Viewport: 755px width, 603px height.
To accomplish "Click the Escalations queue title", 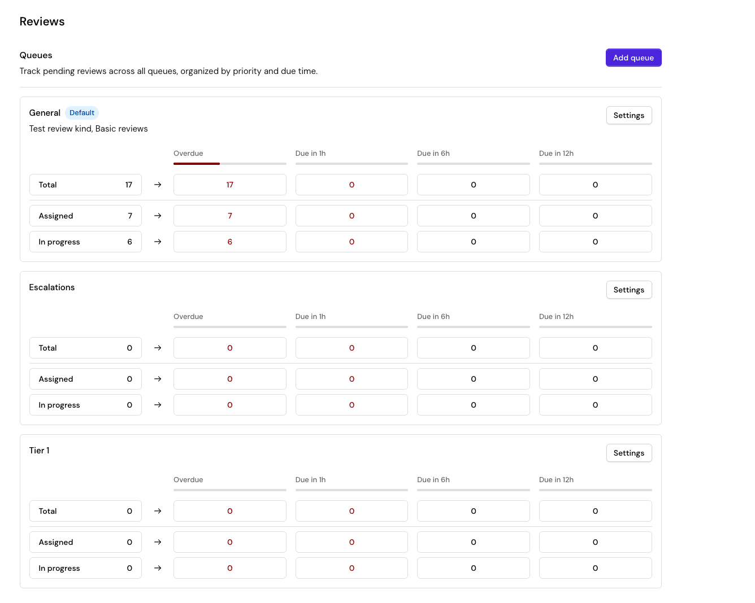I will coord(52,287).
